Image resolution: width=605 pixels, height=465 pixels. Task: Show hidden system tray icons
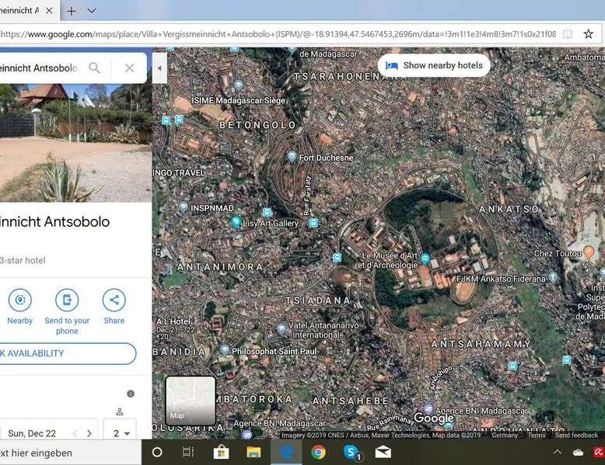(x=557, y=453)
